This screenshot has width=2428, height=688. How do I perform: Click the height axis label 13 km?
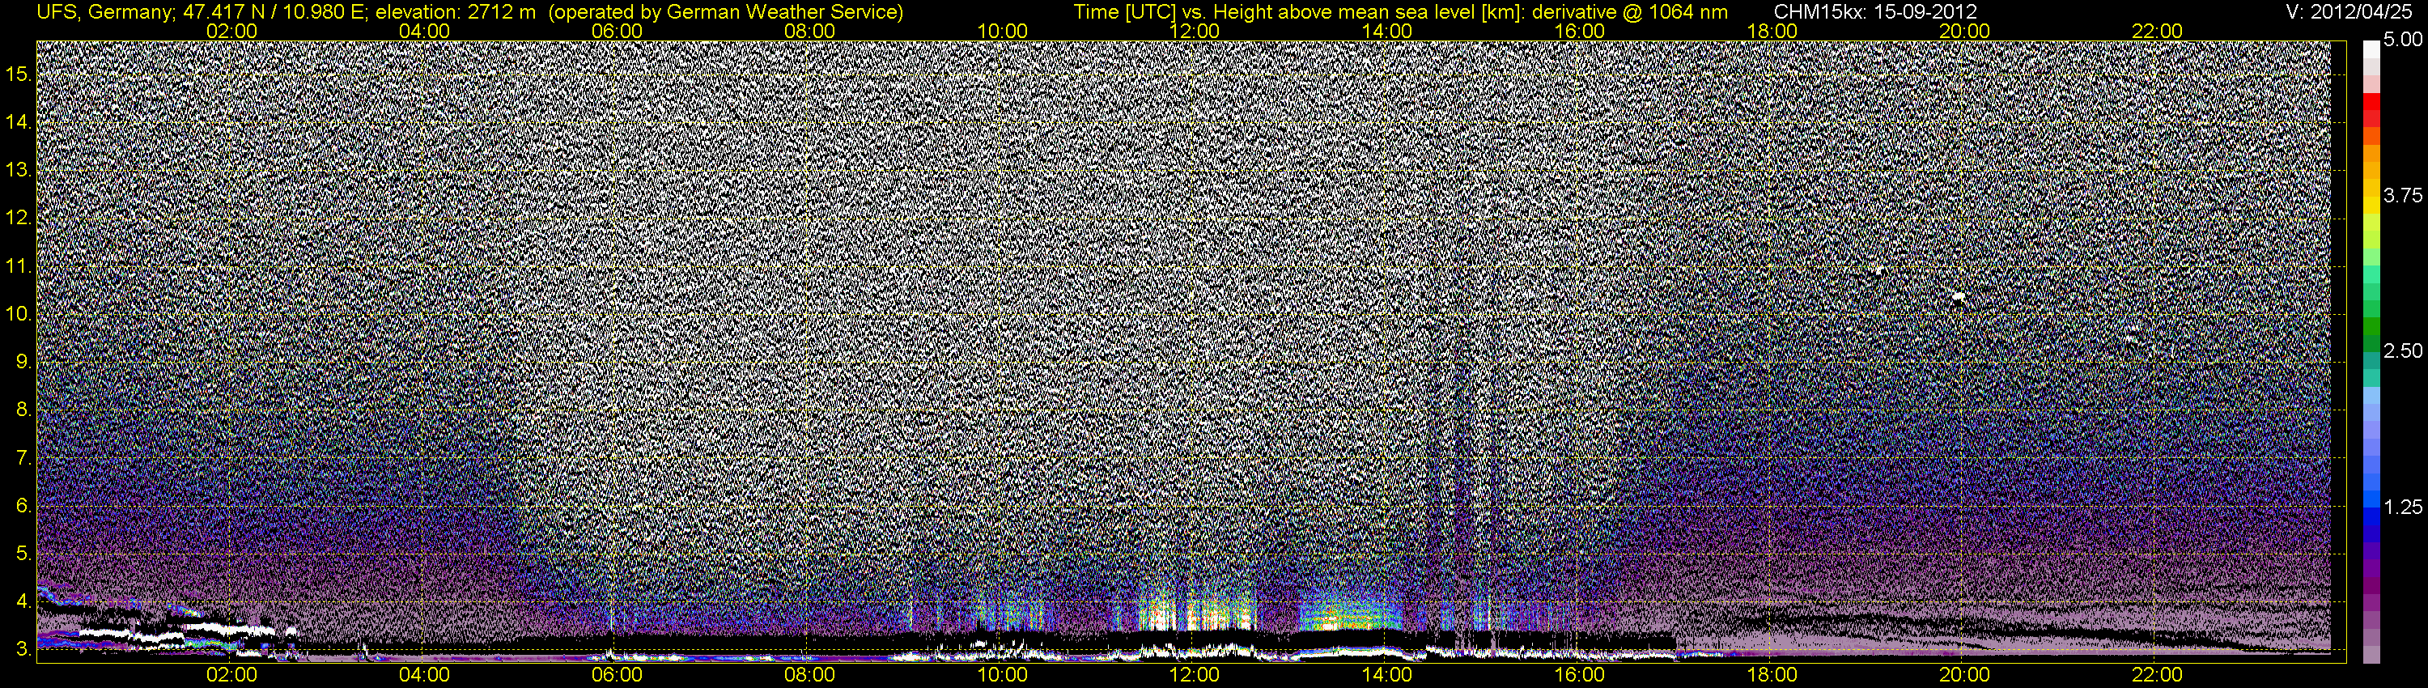tap(18, 171)
